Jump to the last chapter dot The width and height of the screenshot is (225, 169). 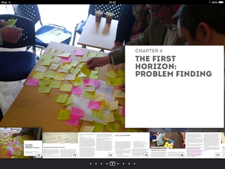[135, 164]
